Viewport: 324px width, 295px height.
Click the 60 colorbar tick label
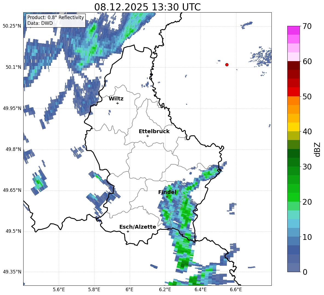[x=307, y=61]
